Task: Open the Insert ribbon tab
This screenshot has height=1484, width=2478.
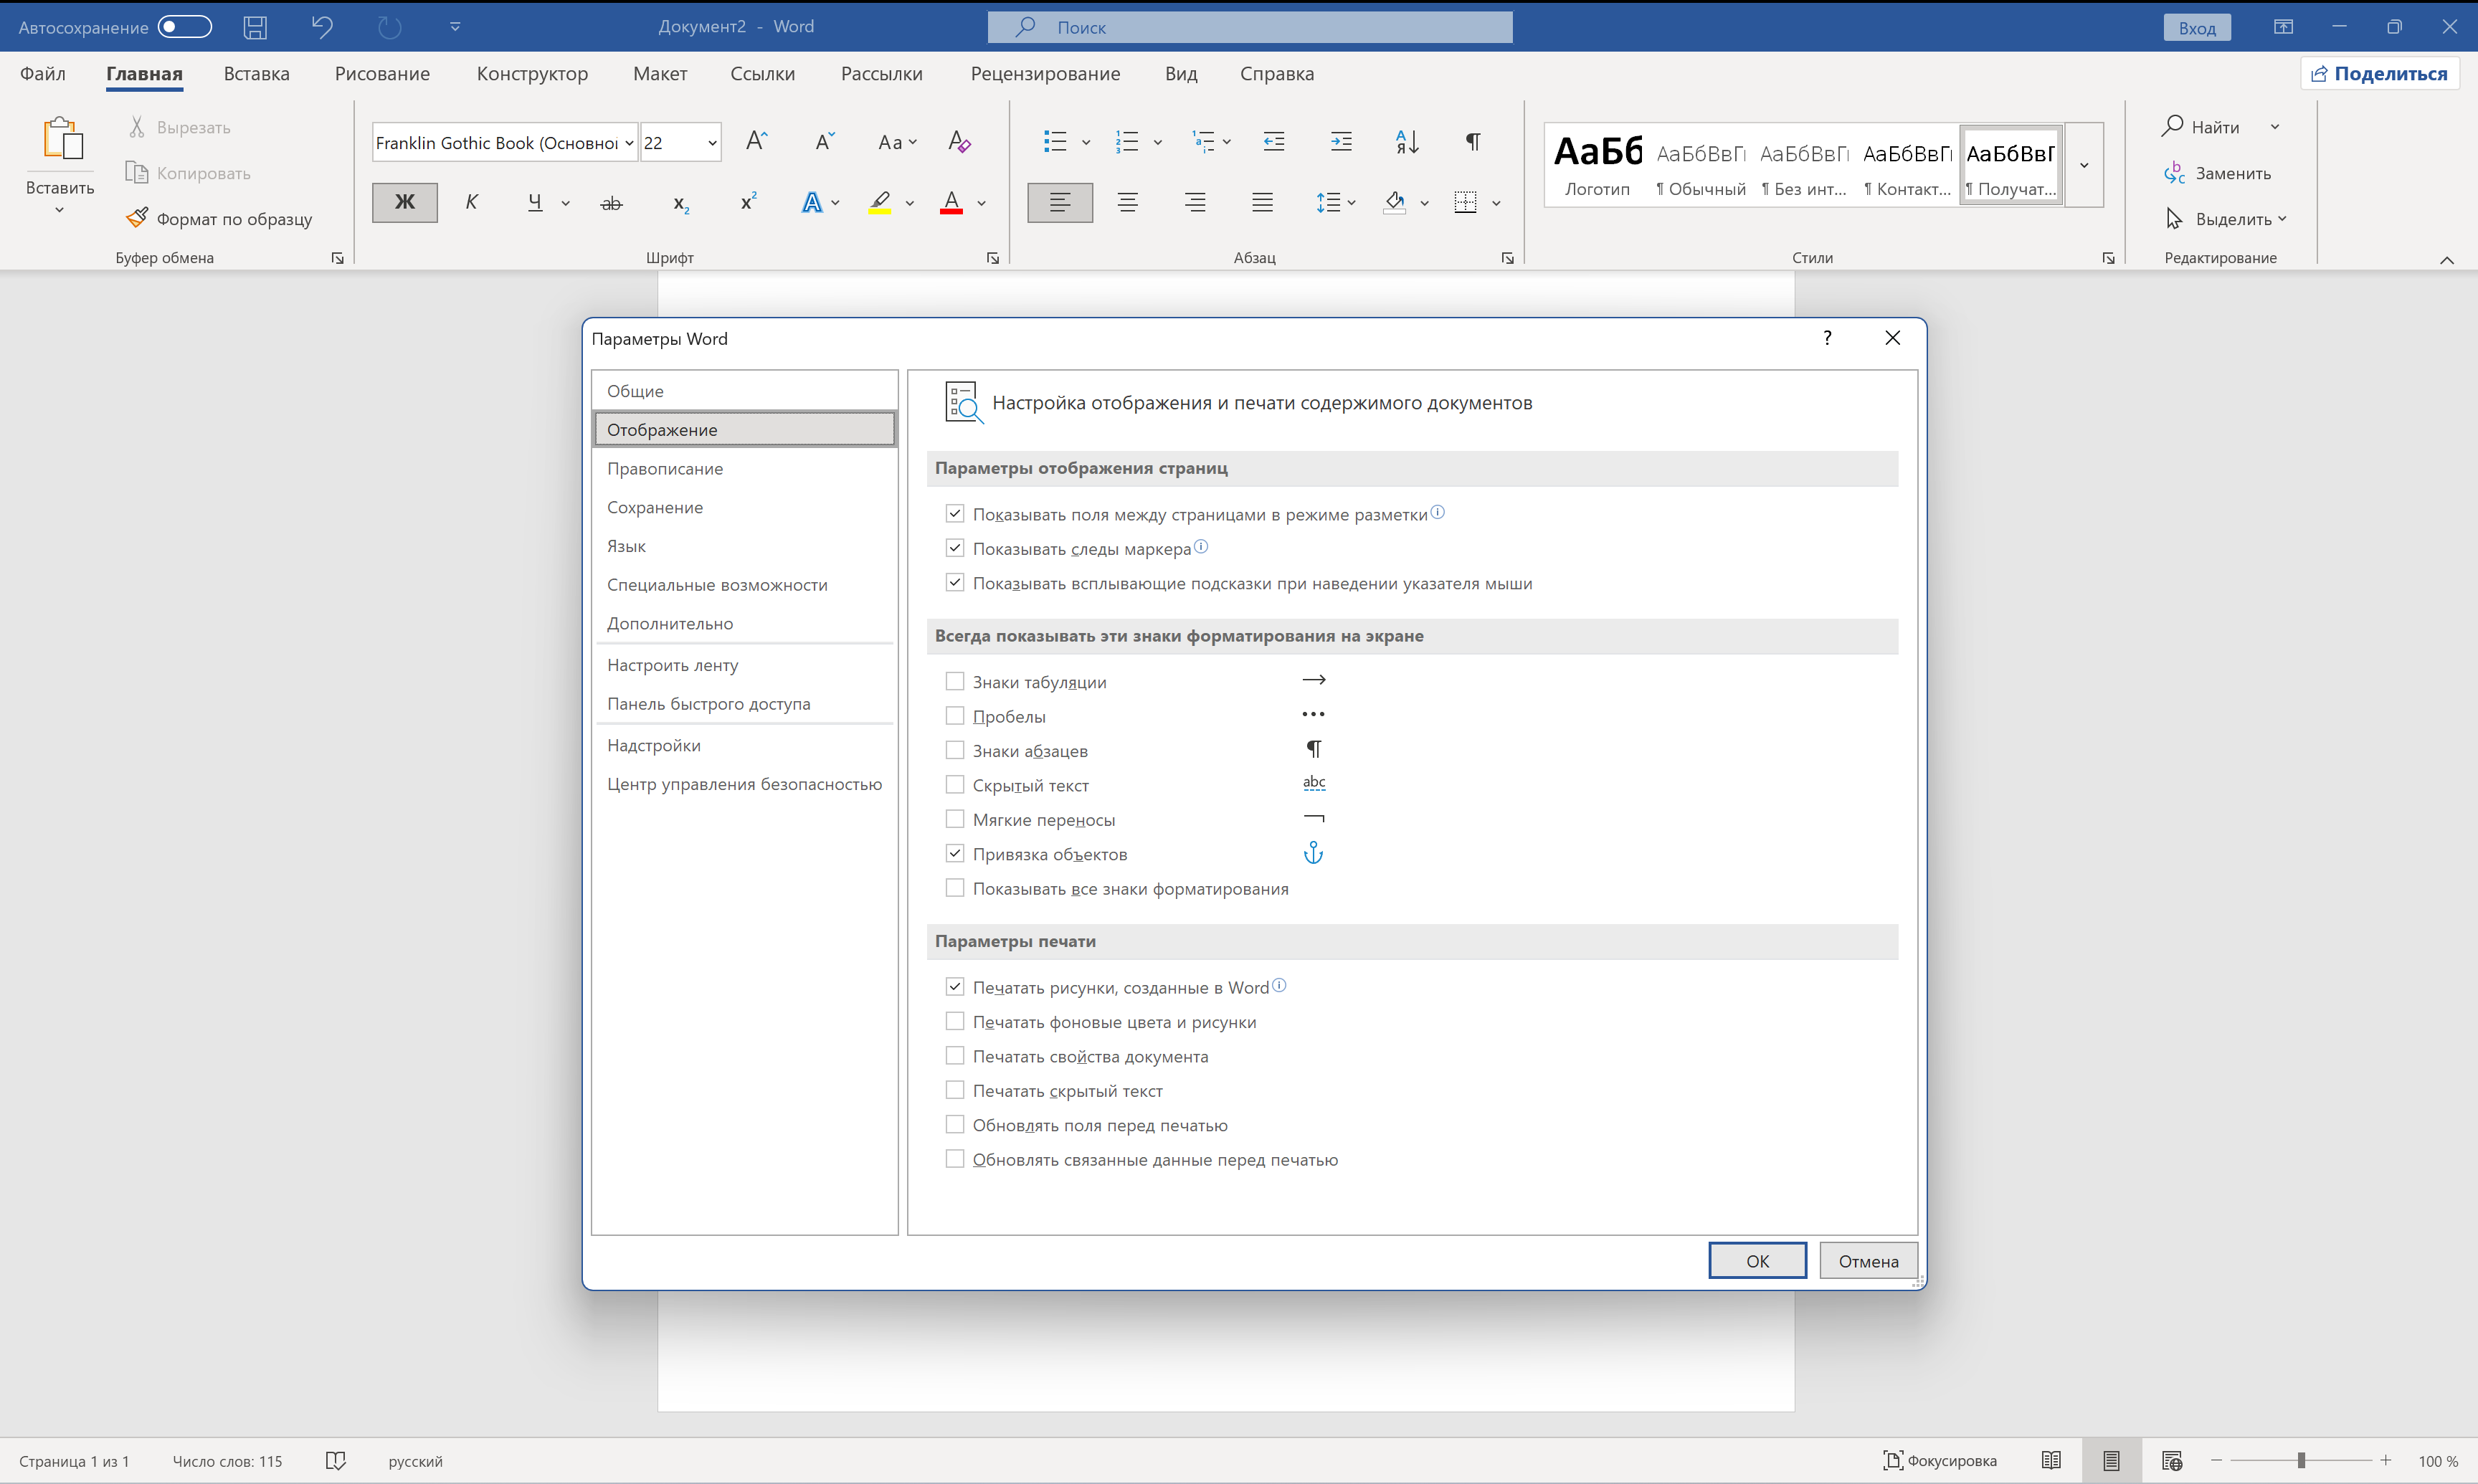Action: pos(256,74)
